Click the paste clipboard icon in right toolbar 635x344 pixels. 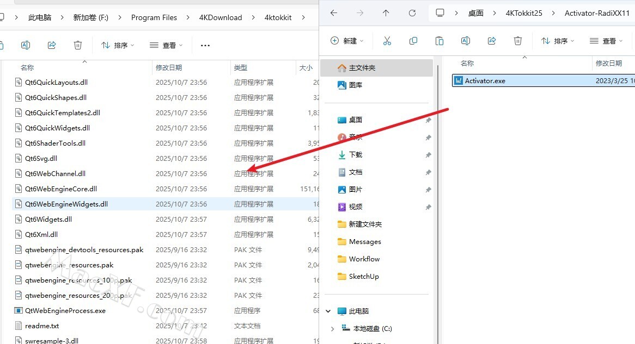tap(439, 41)
